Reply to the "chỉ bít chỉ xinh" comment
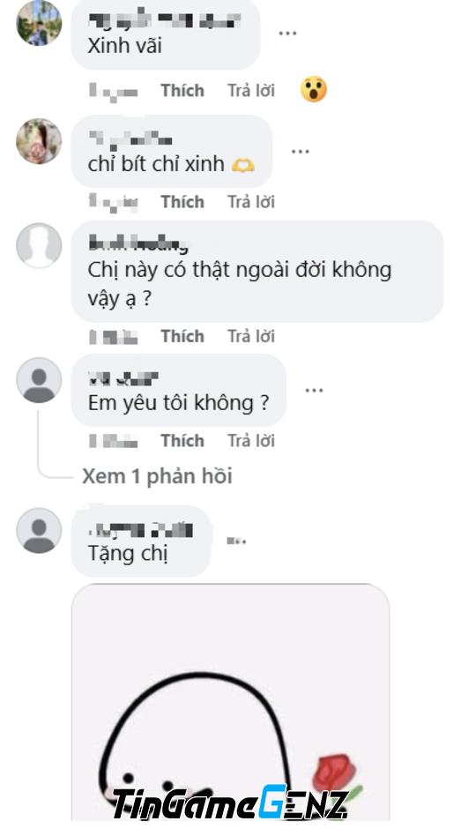Viewport: 461px width, 829px height. pyautogui.click(x=251, y=201)
